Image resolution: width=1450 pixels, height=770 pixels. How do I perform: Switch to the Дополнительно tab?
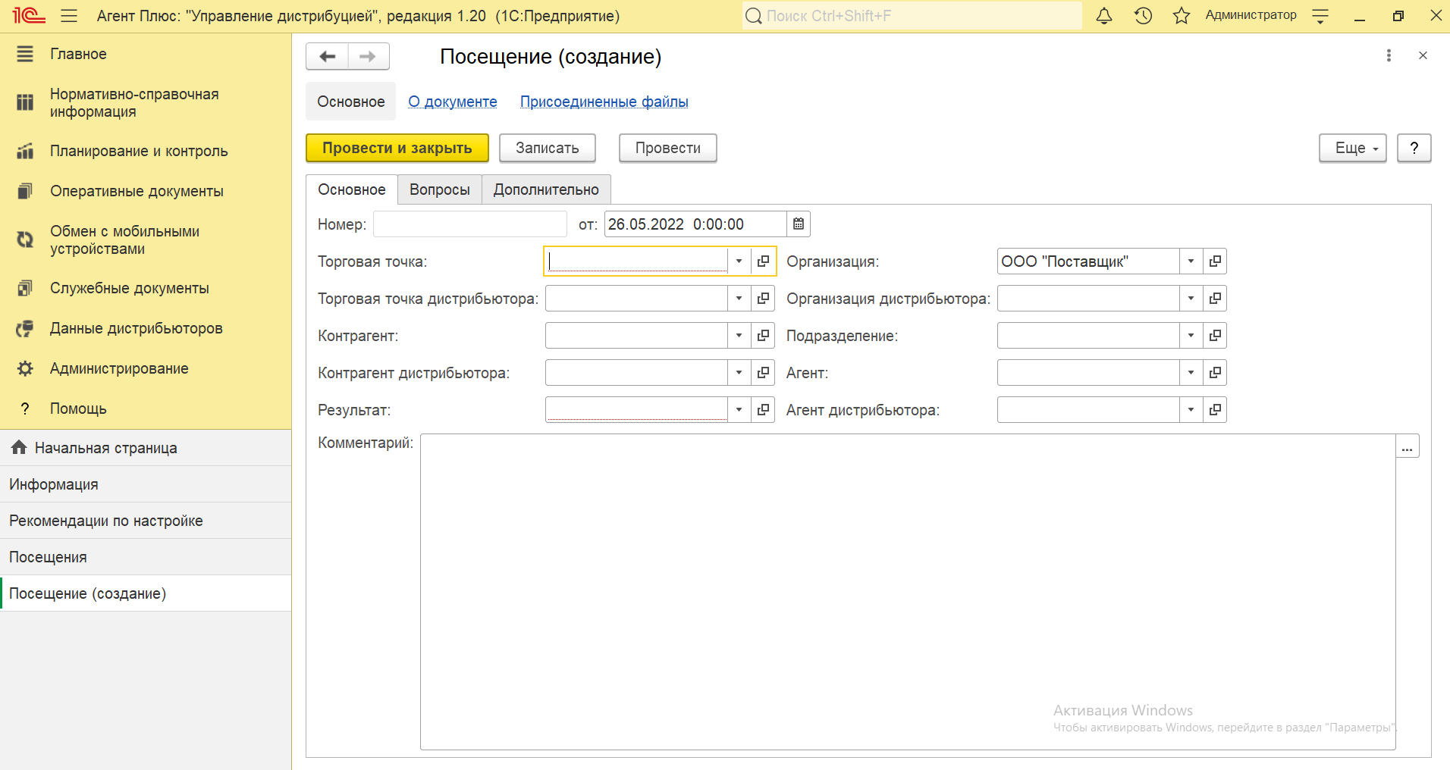click(x=546, y=189)
